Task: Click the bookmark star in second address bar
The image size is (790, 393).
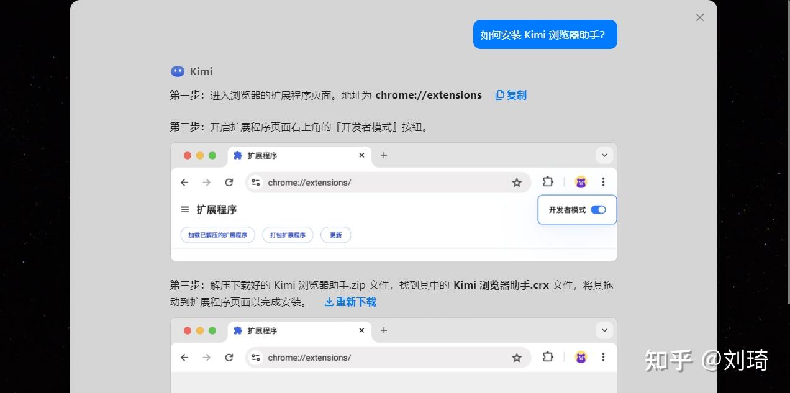Action: pyautogui.click(x=517, y=358)
